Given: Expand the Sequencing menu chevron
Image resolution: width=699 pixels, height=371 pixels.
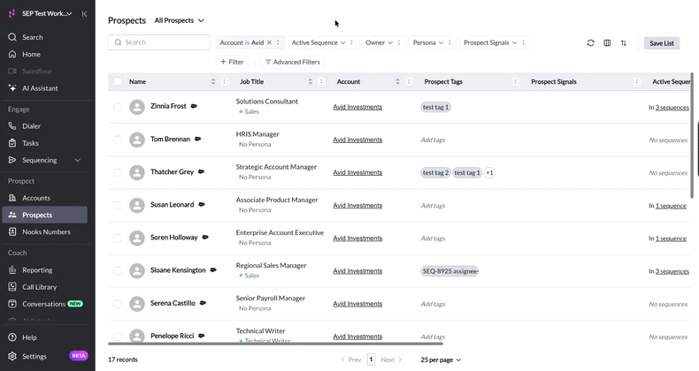Looking at the screenshot, I should click(78, 160).
